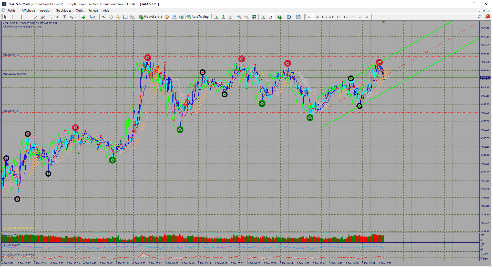This screenshot has height=267, width=492.
Task: Switch chart to M5 timeframe
Action: pyautogui.click(x=317, y=17)
